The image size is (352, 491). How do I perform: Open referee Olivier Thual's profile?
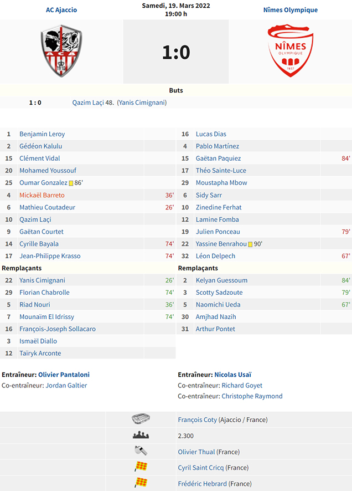(196, 452)
